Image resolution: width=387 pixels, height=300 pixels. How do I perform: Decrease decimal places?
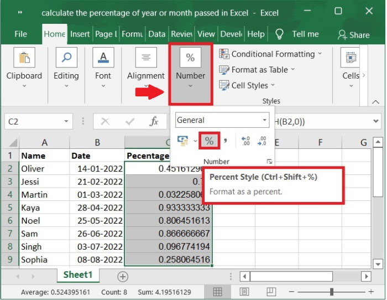tap(262, 141)
